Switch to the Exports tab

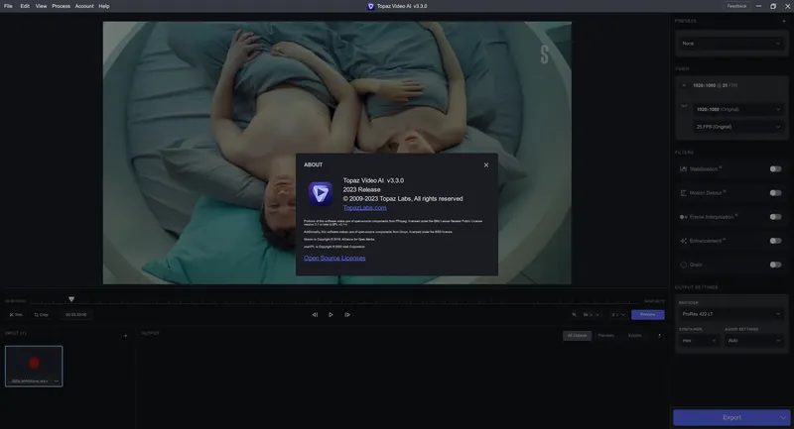coord(635,336)
